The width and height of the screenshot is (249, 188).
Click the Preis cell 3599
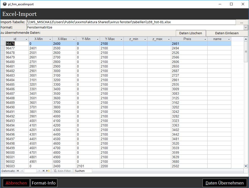click(189, 152)
